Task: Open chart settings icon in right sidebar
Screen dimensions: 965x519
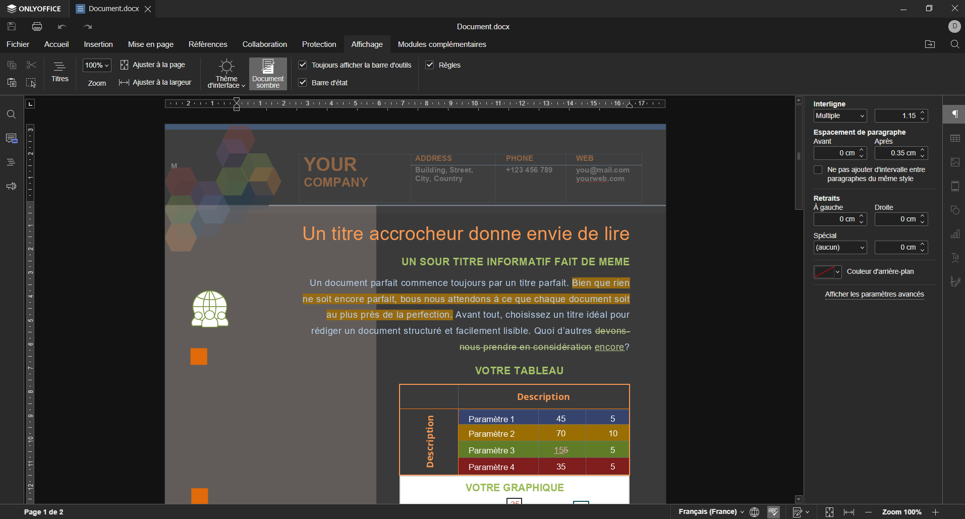Action: (x=954, y=234)
